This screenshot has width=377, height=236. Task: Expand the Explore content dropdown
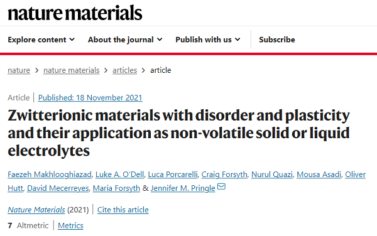tap(41, 40)
